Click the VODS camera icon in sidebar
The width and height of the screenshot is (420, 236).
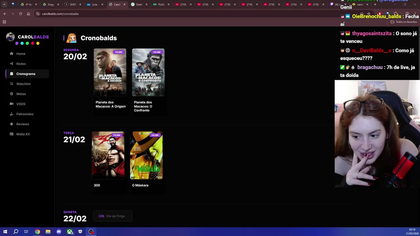point(11,104)
